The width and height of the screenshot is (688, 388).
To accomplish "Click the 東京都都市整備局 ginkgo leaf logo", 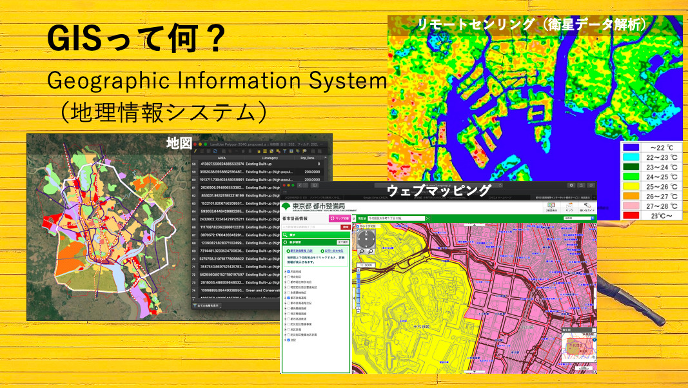I will point(286,205).
